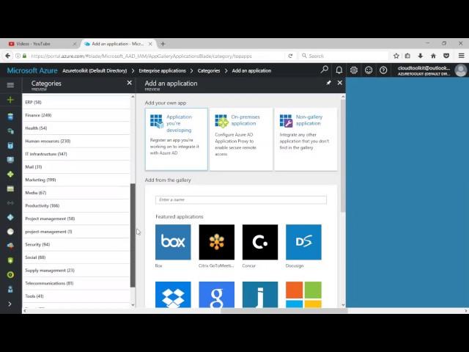Viewport: 469px width, 352px height.
Task: Click the Enter a name search field
Action: click(241, 199)
